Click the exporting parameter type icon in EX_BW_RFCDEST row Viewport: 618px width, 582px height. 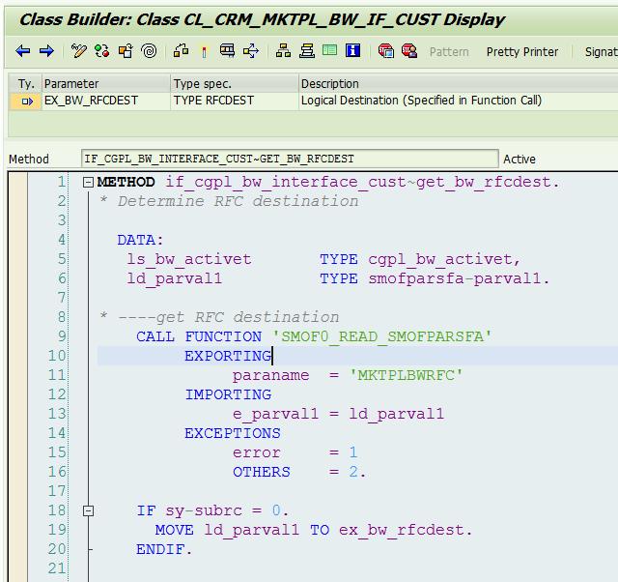coord(27,102)
